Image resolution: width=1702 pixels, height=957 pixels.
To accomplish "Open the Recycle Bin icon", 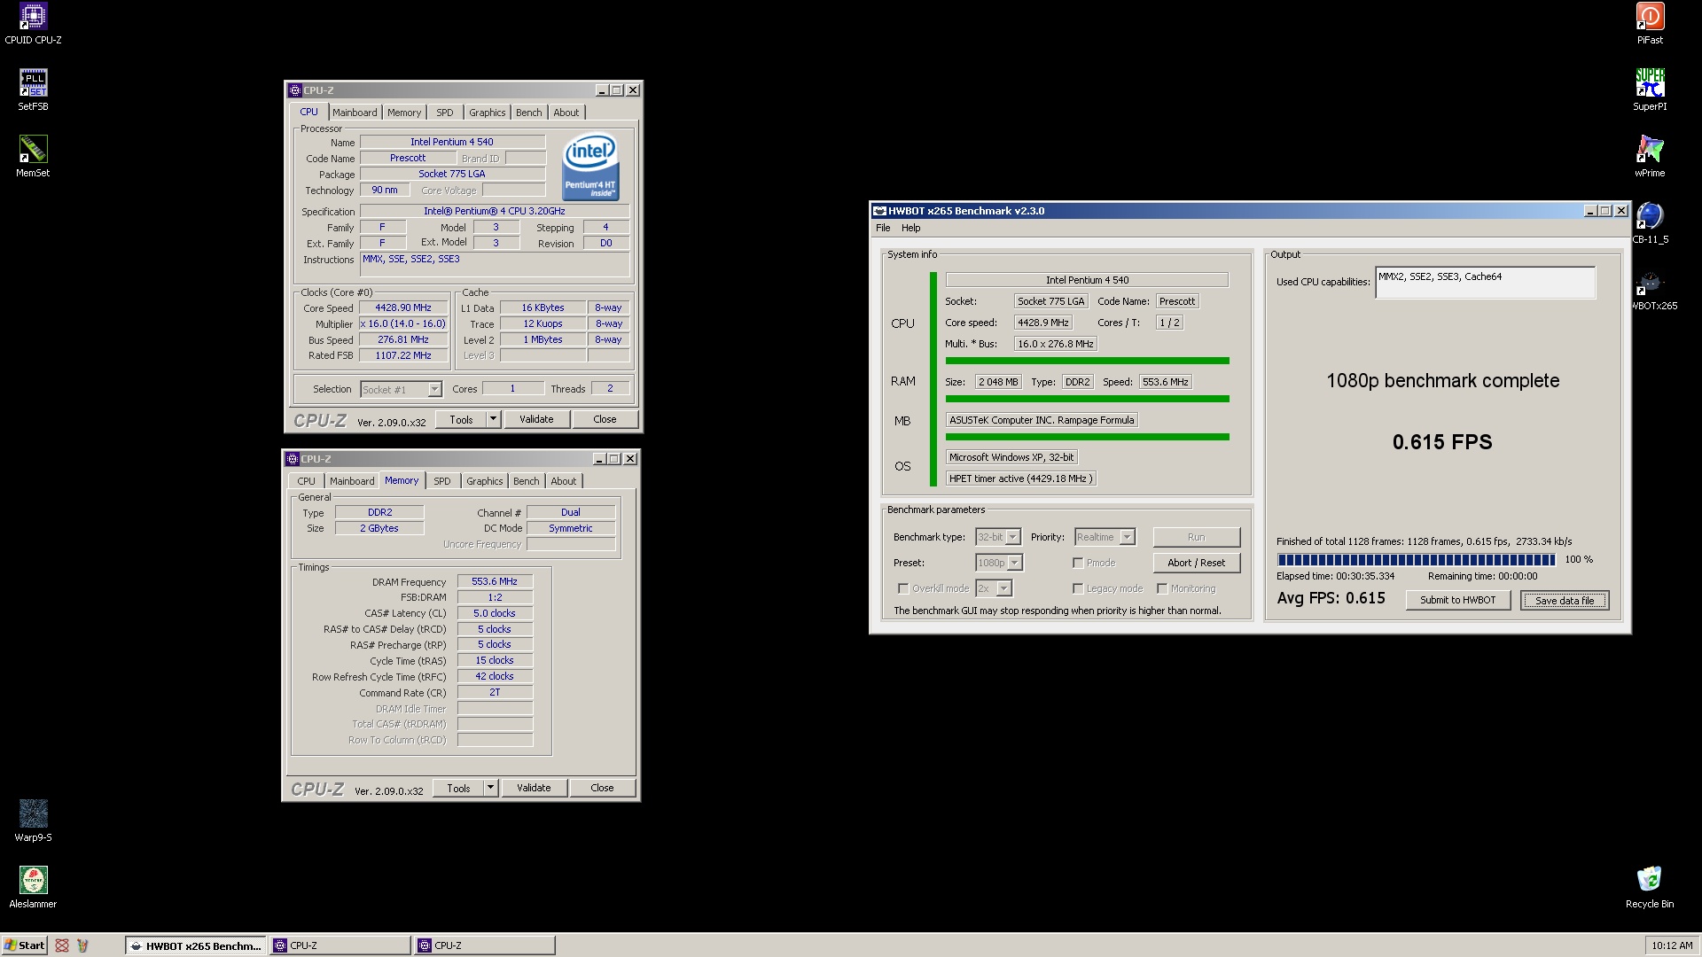I will [x=1650, y=888].
